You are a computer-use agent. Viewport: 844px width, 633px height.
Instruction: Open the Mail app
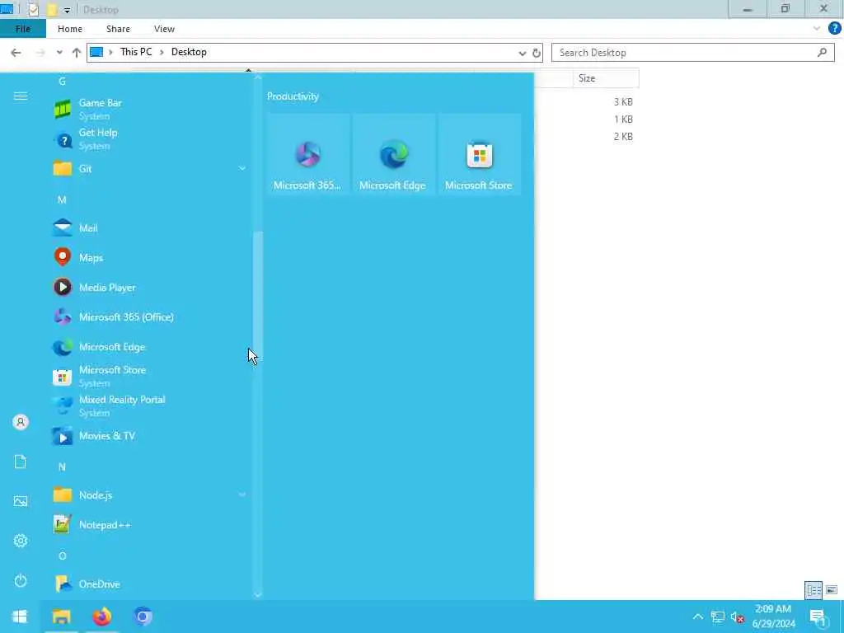[x=148, y=227]
